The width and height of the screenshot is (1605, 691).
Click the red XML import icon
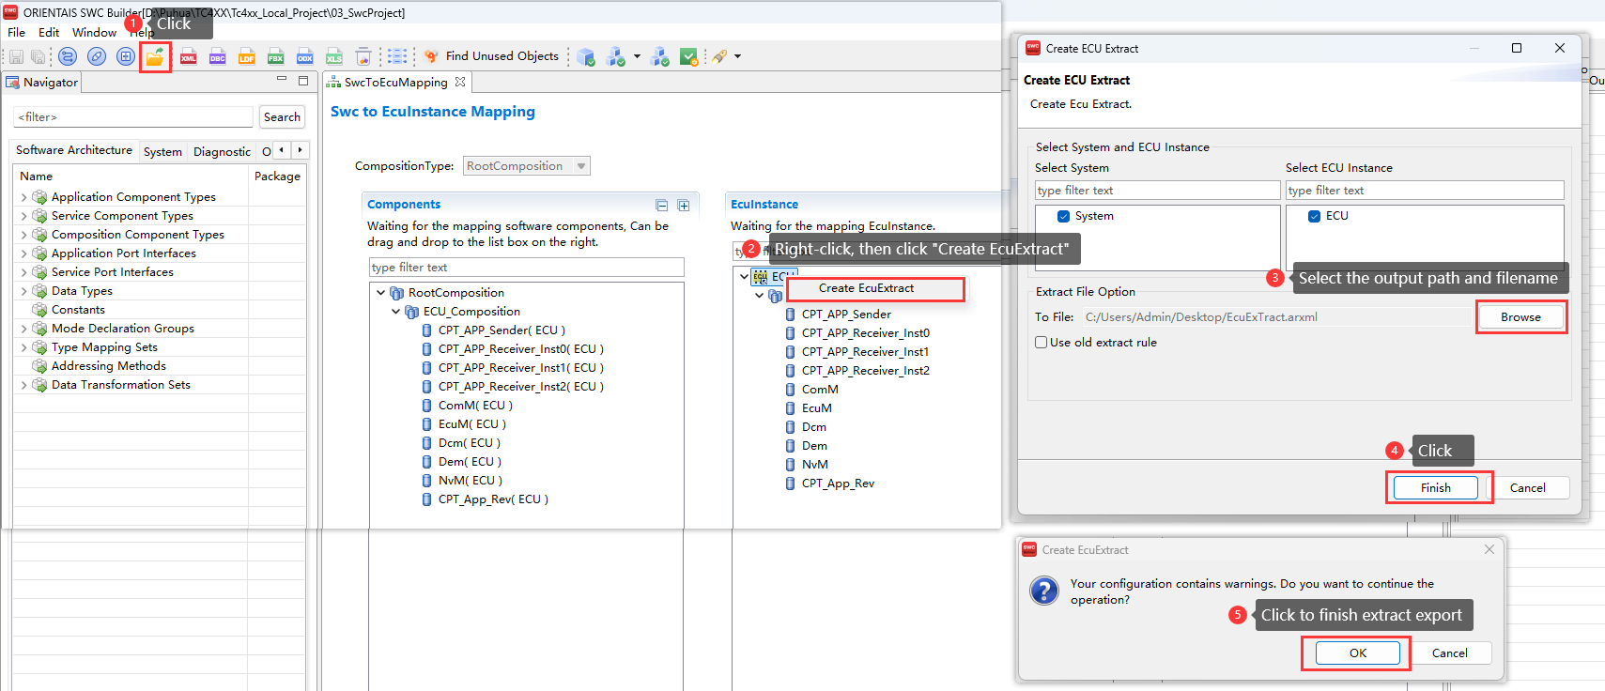[x=188, y=57]
